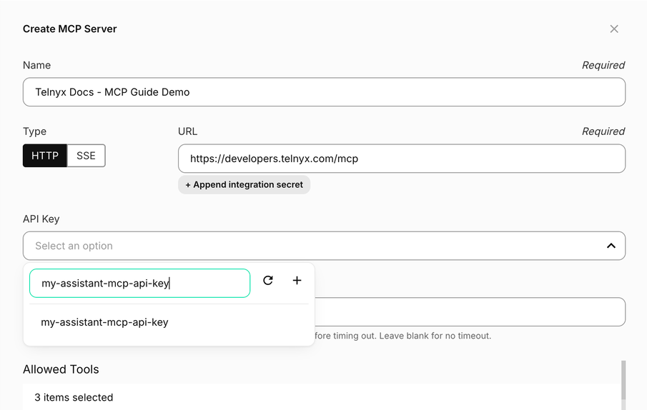Switch server type to SSE
This screenshot has width=647, height=410.
coord(86,156)
